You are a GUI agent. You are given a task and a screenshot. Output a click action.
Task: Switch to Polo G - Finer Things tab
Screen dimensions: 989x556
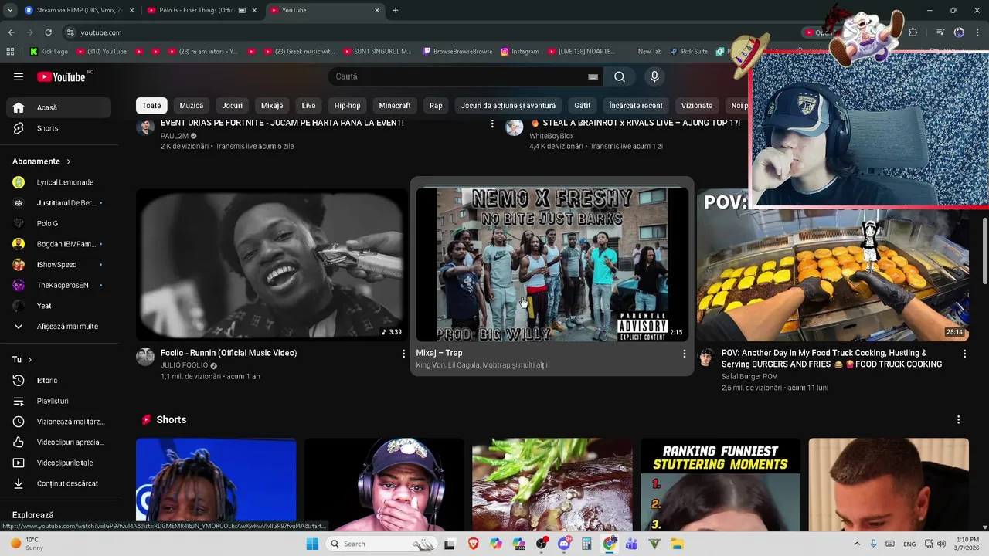point(201,10)
